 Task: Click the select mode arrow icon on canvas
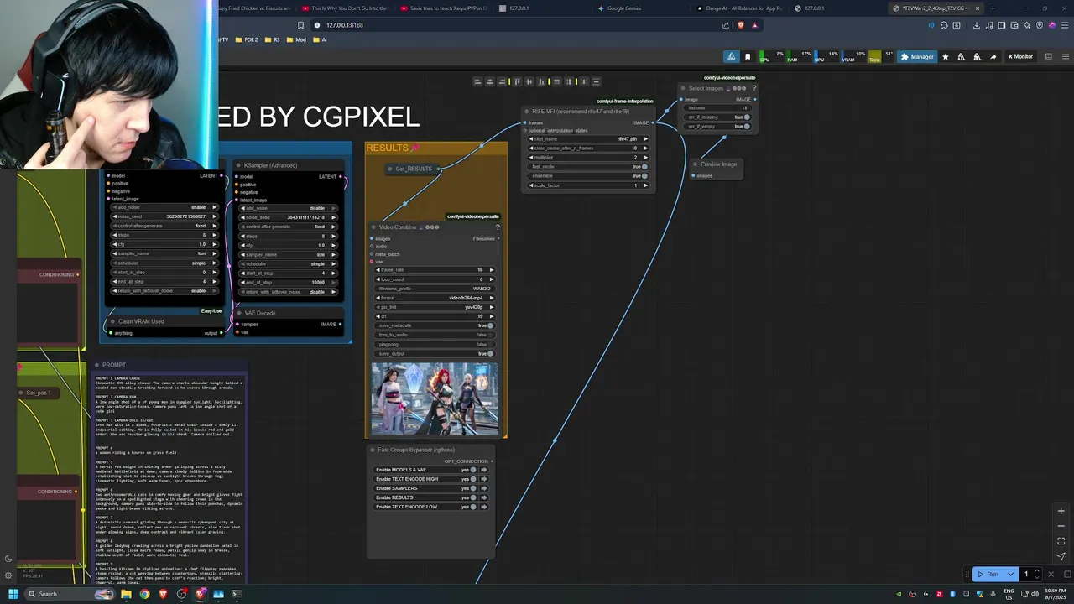point(1061,556)
